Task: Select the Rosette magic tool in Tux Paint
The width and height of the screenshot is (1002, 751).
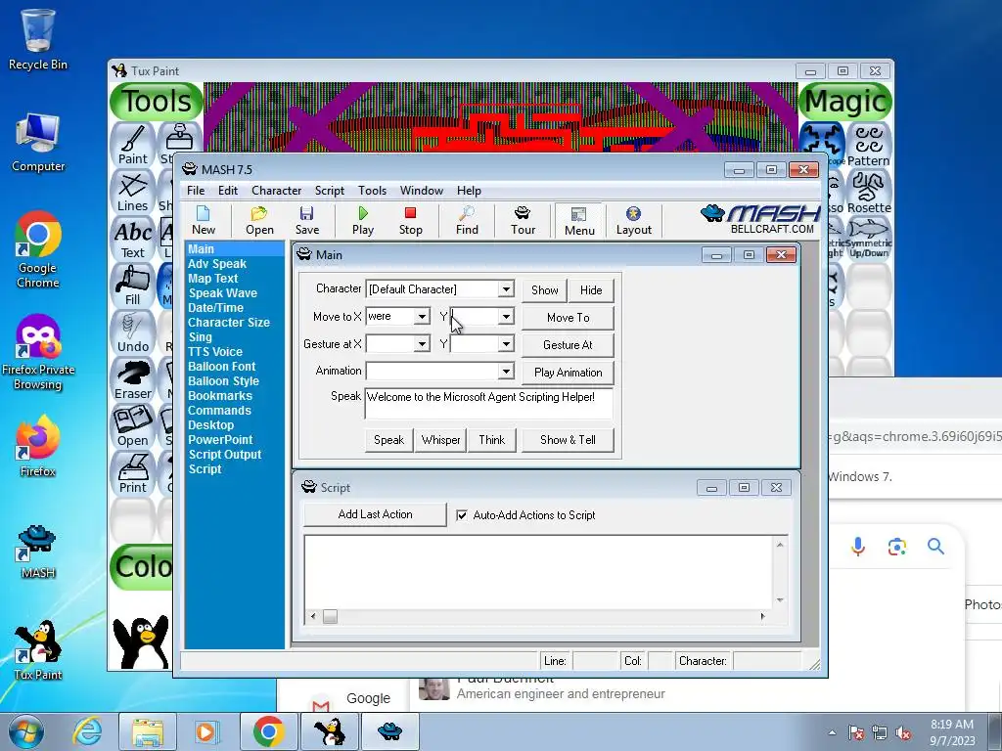Action: click(869, 192)
